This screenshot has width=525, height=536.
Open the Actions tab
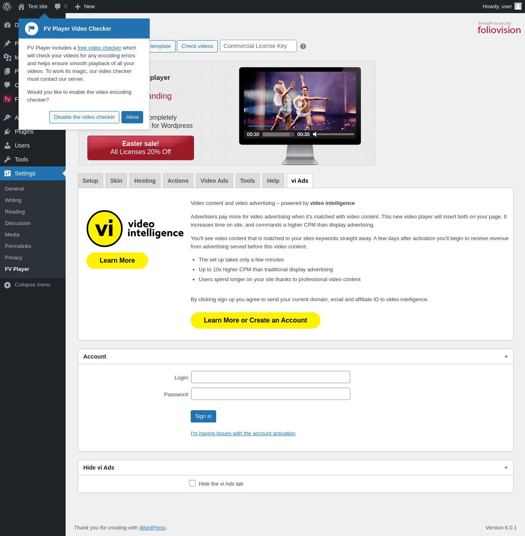(178, 181)
